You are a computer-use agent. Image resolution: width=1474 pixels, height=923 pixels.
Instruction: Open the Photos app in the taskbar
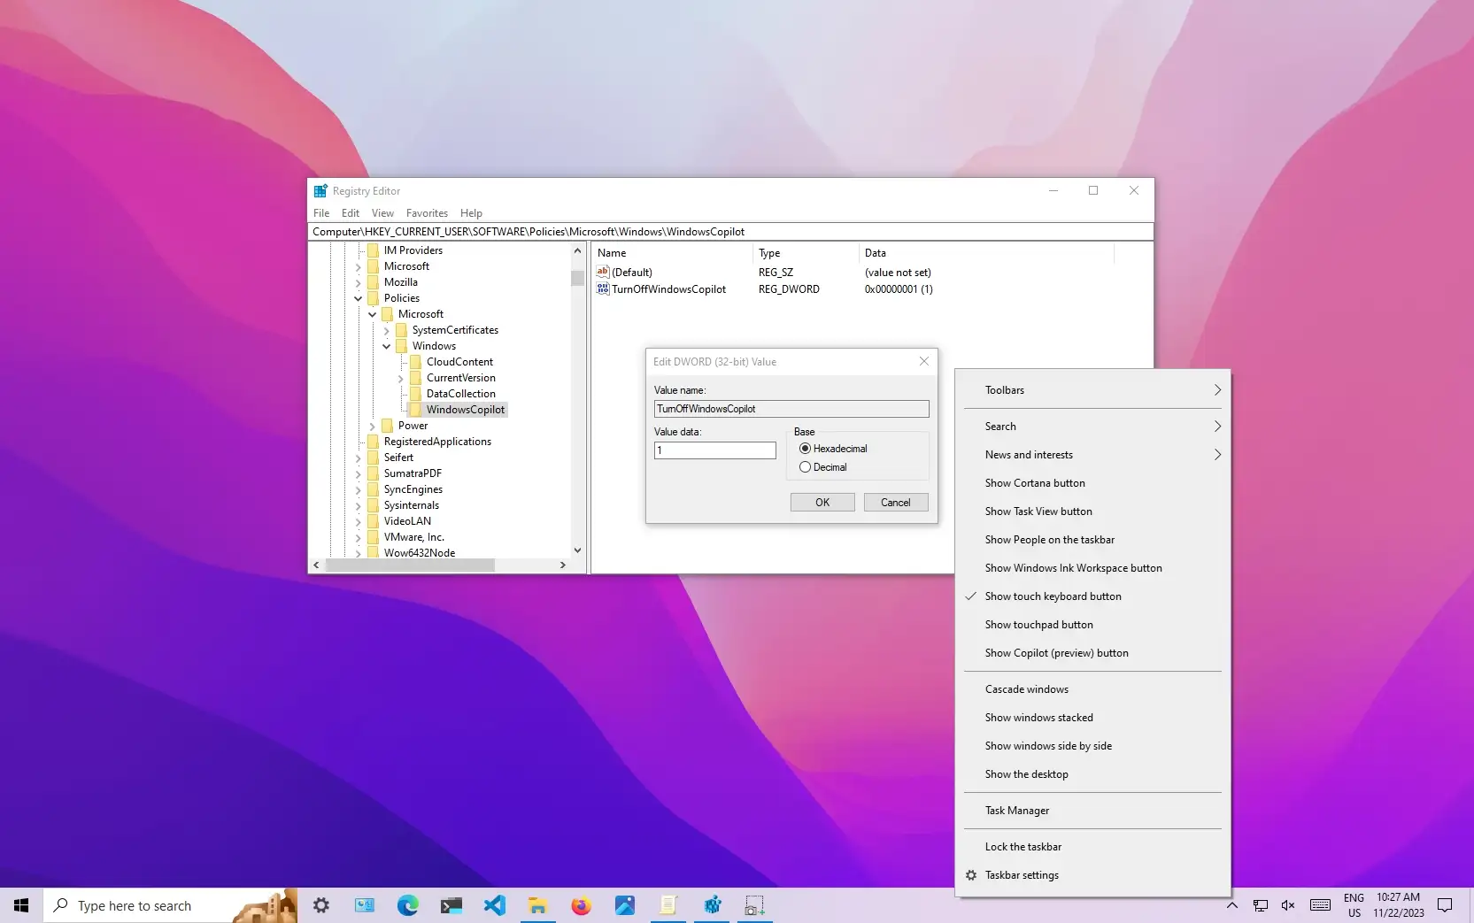(x=625, y=905)
